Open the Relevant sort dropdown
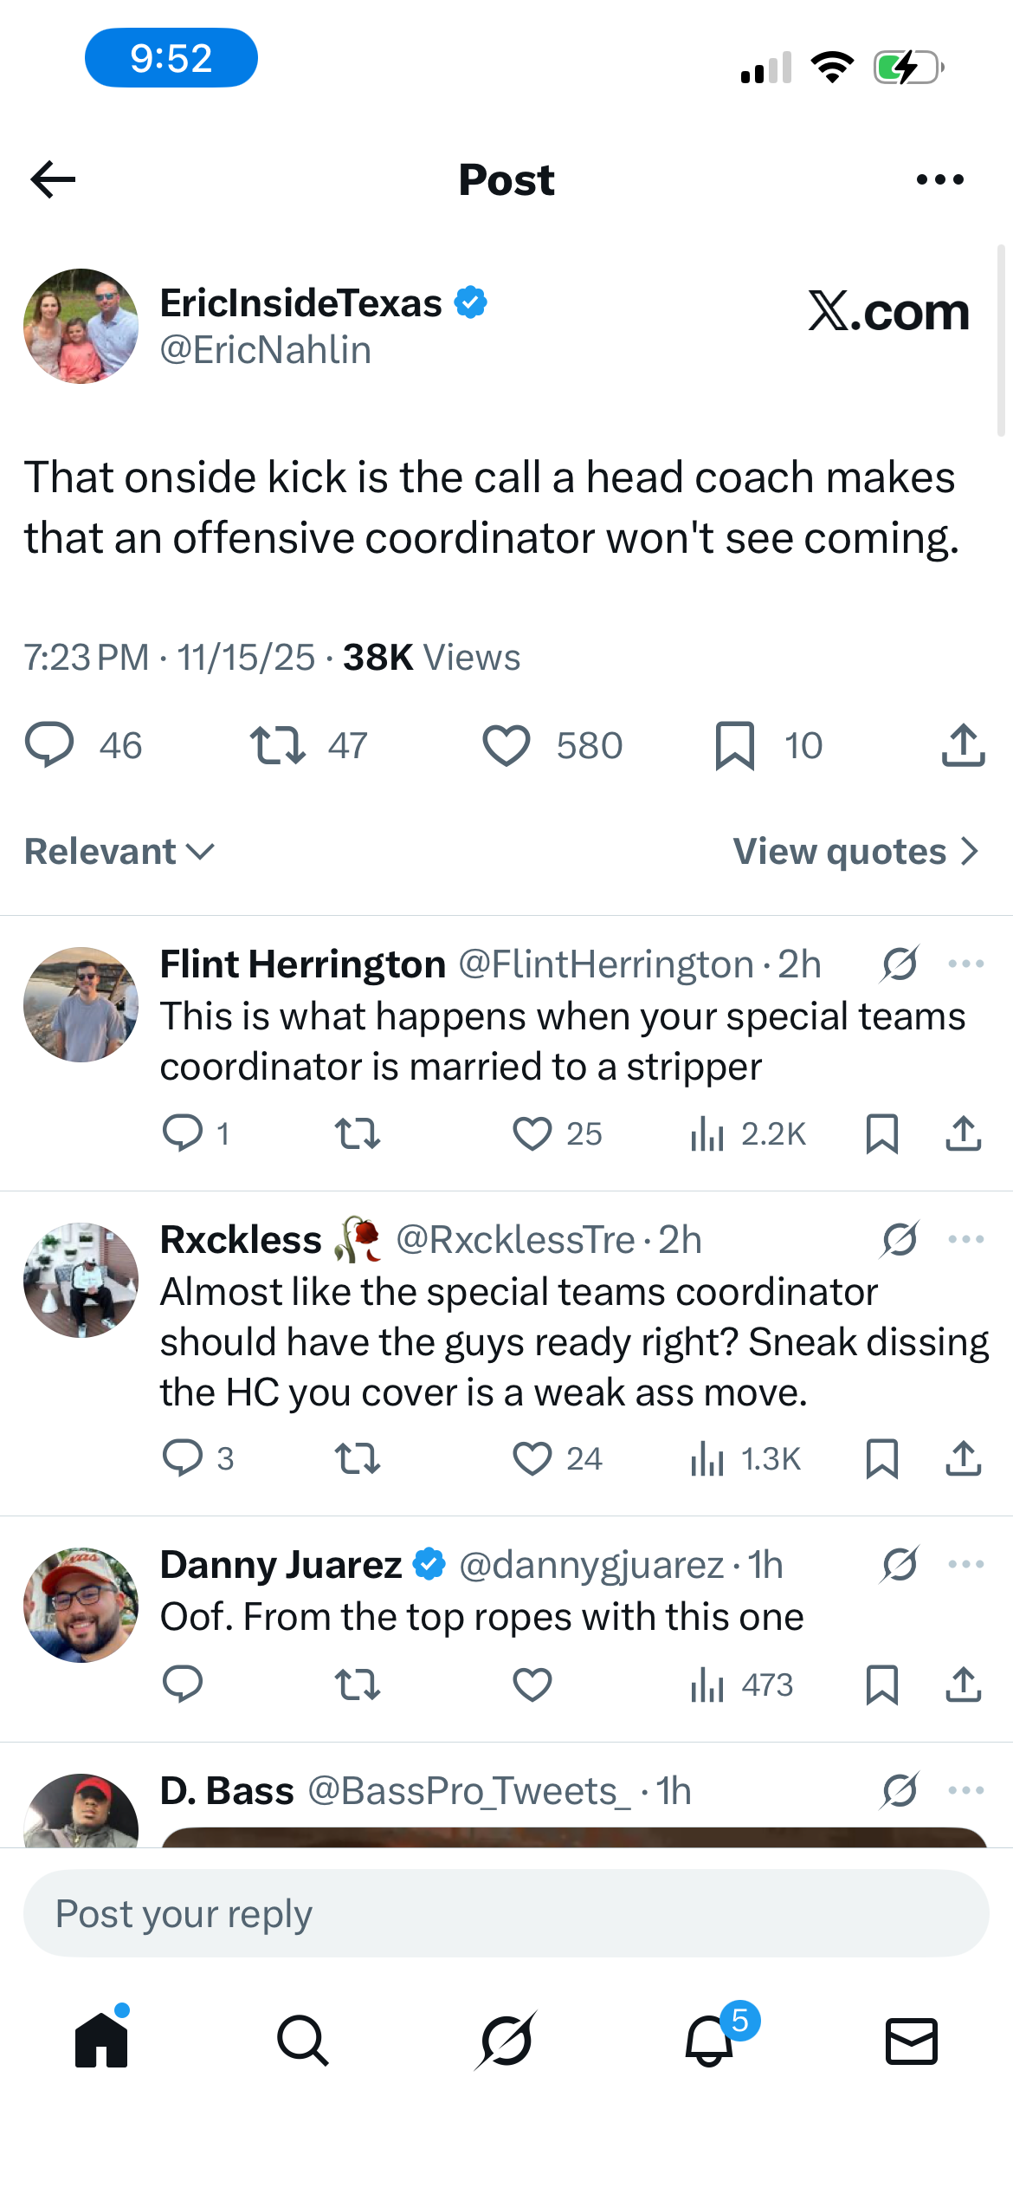 tap(119, 852)
